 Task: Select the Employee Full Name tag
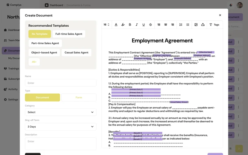click(143, 59)
